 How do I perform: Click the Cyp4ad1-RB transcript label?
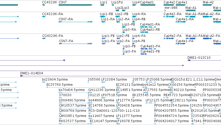[x=150, y=30]
